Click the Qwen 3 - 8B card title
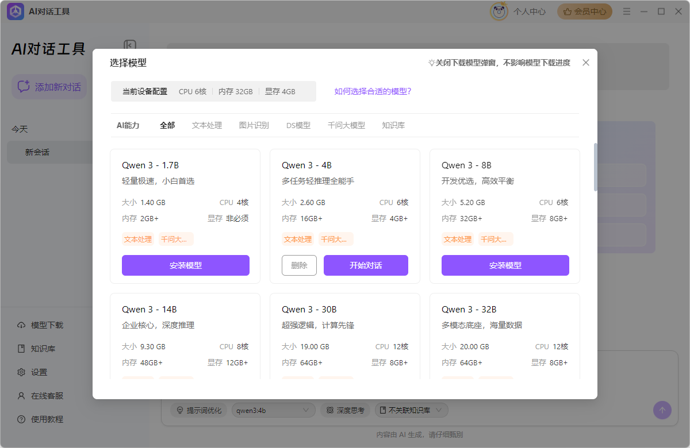Image resolution: width=690 pixels, height=448 pixels. 466,165
